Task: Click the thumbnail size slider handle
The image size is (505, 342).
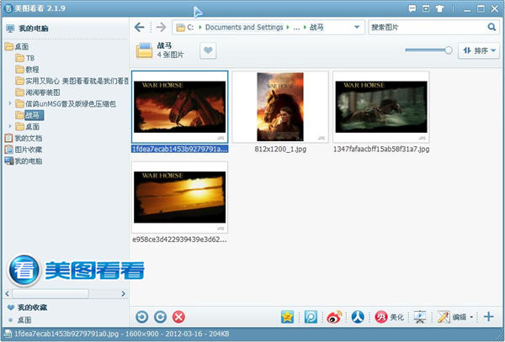Action: point(448,50)
